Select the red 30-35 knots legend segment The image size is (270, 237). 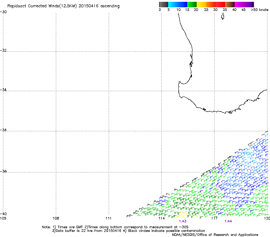(220, 4)
